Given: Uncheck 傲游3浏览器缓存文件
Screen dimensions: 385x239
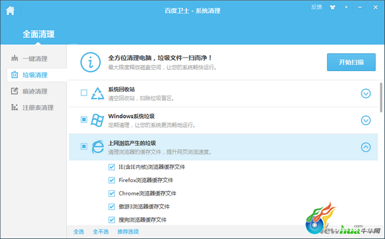Looking at the screenshot, I should (112, 207).
